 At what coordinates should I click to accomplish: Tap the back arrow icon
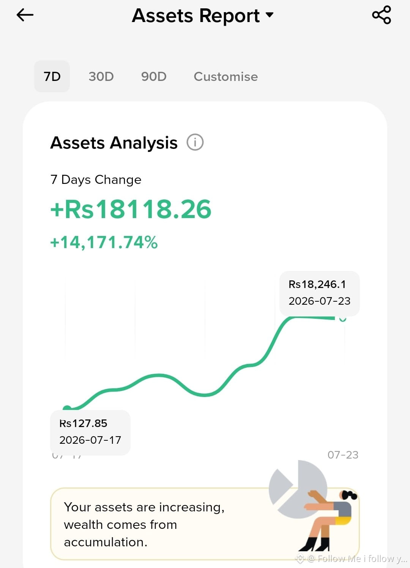click(x=25, y=15)
